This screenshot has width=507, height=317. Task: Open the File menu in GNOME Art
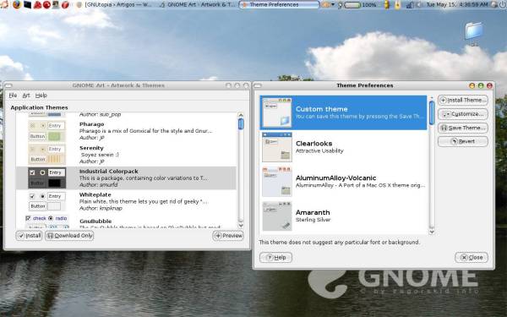[x=13, y=96]
